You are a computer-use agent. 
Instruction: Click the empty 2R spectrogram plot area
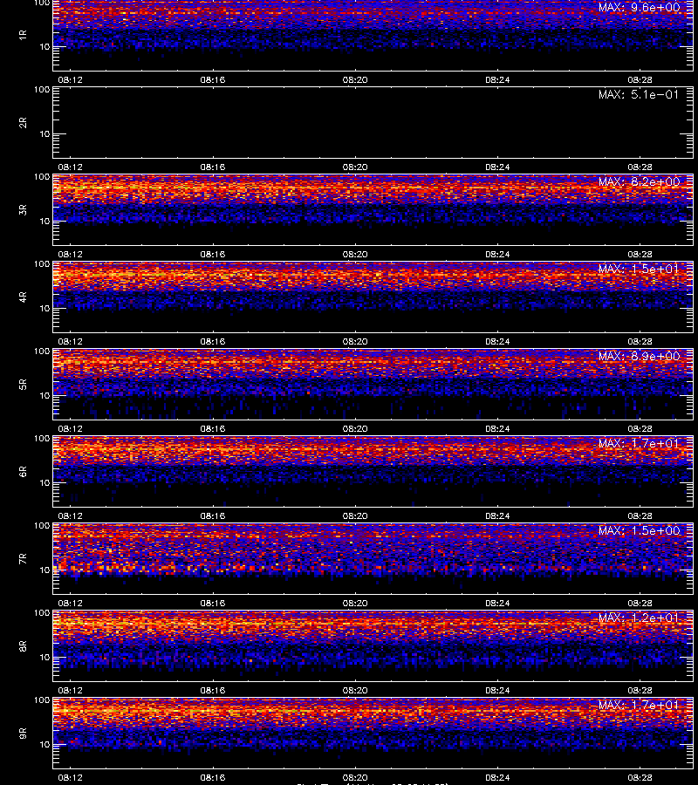coord(373,123)
